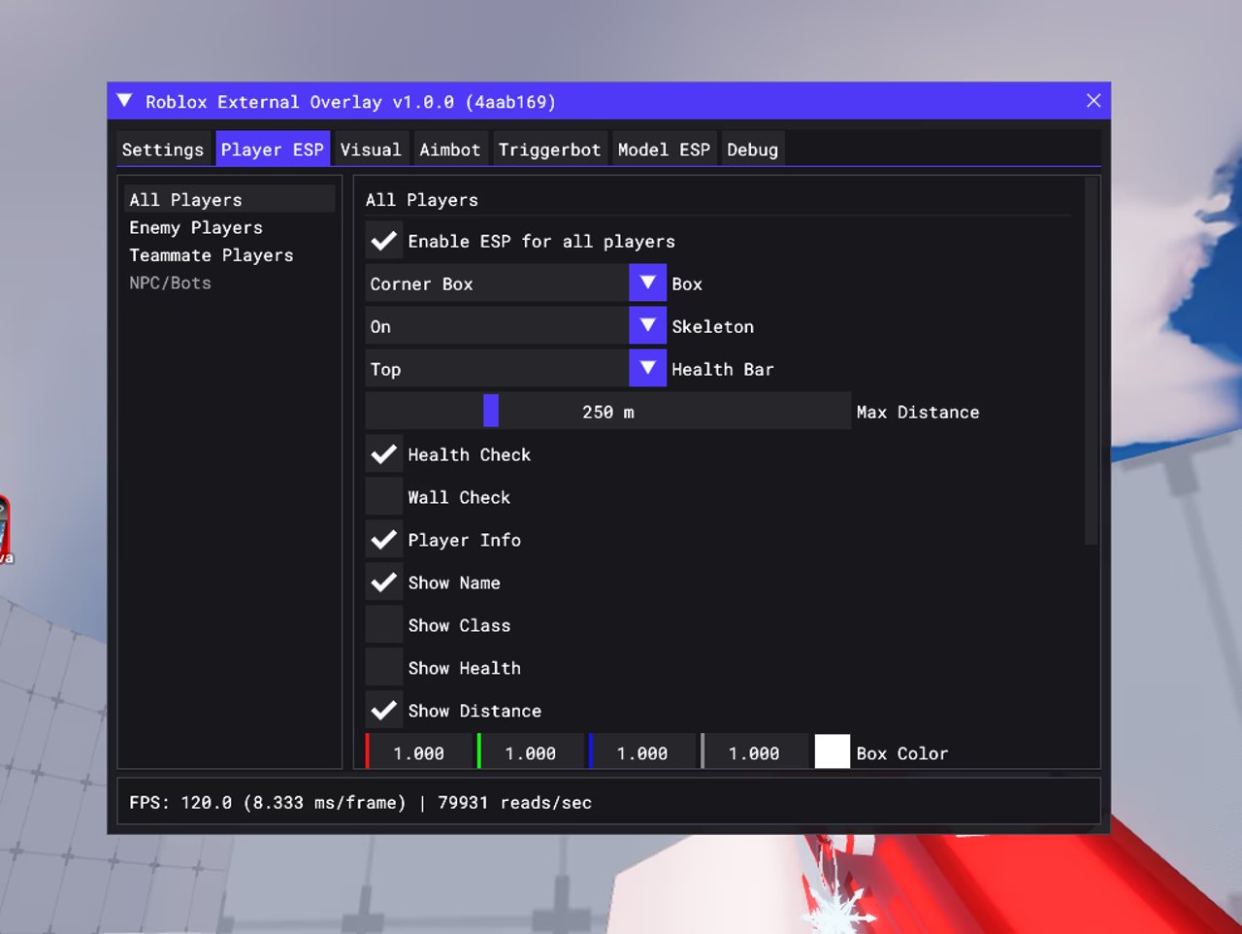Screen dimensions: 1242x934
Task: Click the red Box Color value field
Action: 419,752
